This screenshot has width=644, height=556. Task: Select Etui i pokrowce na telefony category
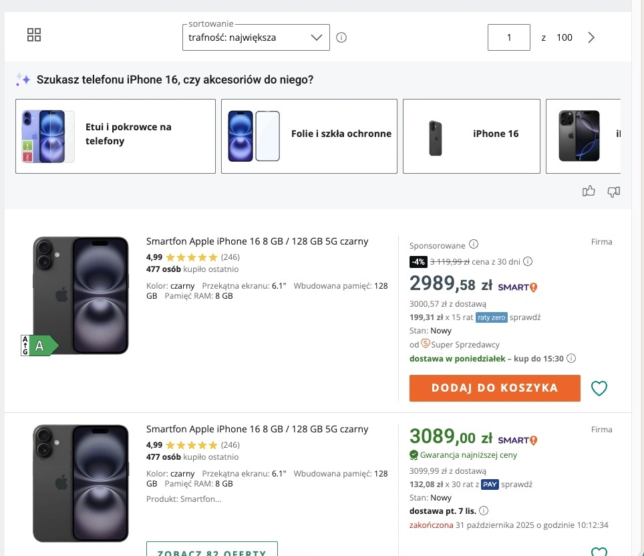click(116, 136)
